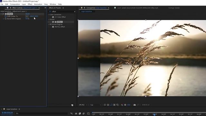Toggle motion blur enable switch

coord(83,113)
